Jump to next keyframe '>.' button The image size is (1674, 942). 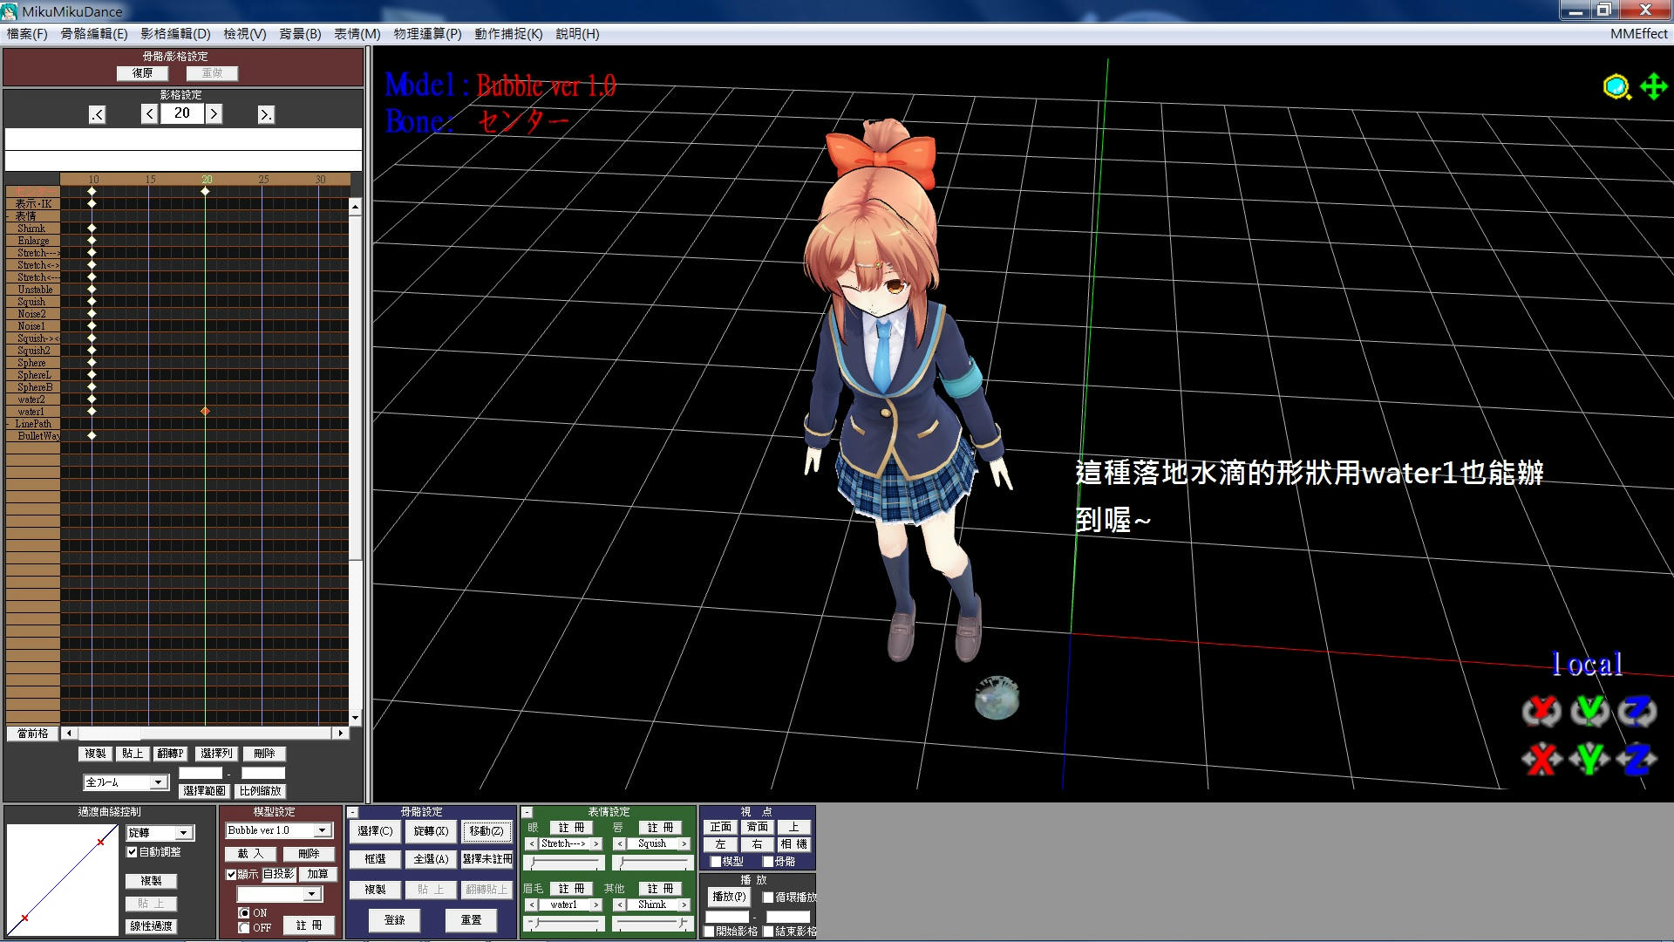[266, 114]
